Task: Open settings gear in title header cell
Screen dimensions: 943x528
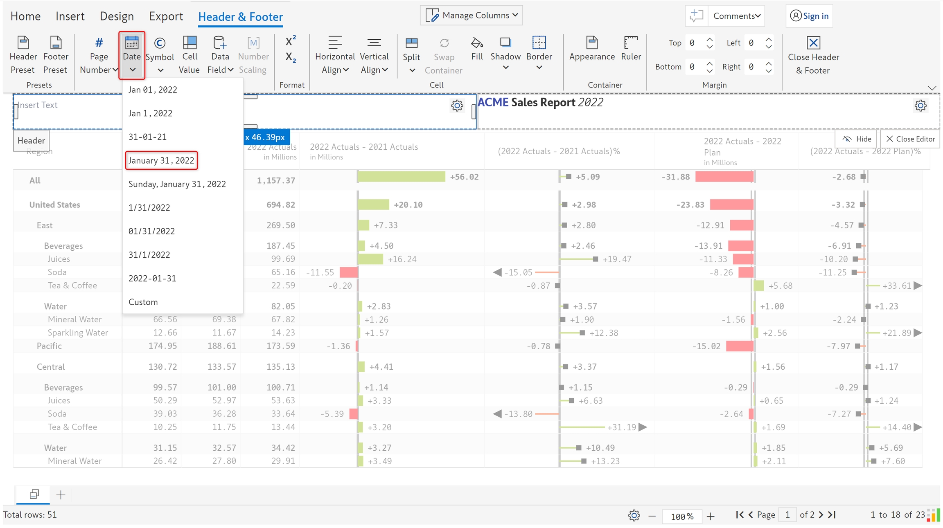Action: point(920,106)
